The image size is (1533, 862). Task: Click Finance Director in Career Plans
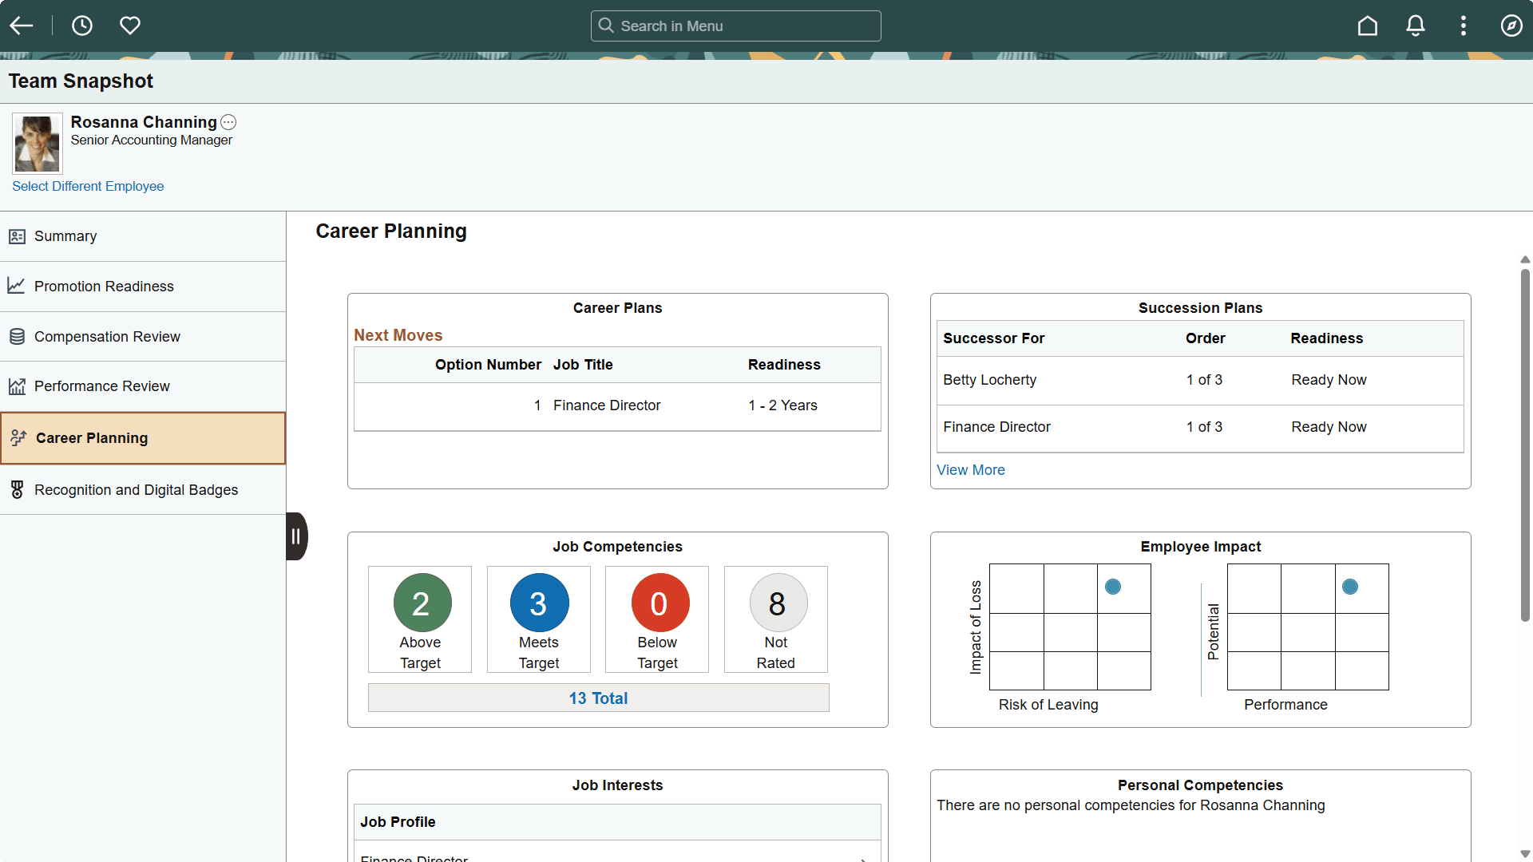(607, 405)
